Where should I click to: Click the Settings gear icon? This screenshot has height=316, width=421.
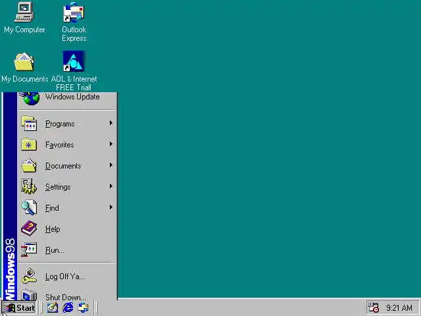point(29,186)
